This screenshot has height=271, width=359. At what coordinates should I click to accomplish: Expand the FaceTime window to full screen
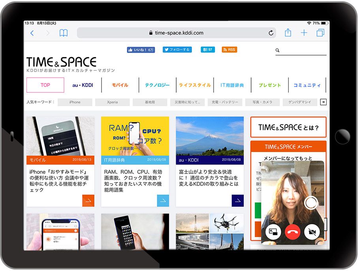(273, 232)
